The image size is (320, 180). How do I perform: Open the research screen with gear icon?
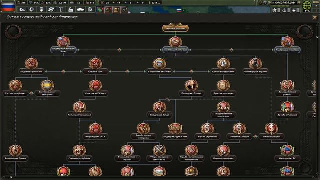(32, 9)
